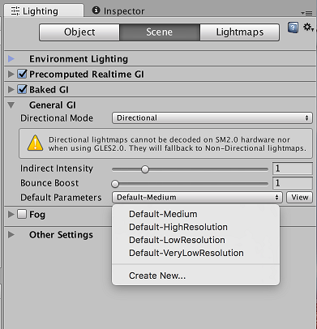Click the Indirect Intensity slider handle
The image size is (317, 329).
click(145, 169)
